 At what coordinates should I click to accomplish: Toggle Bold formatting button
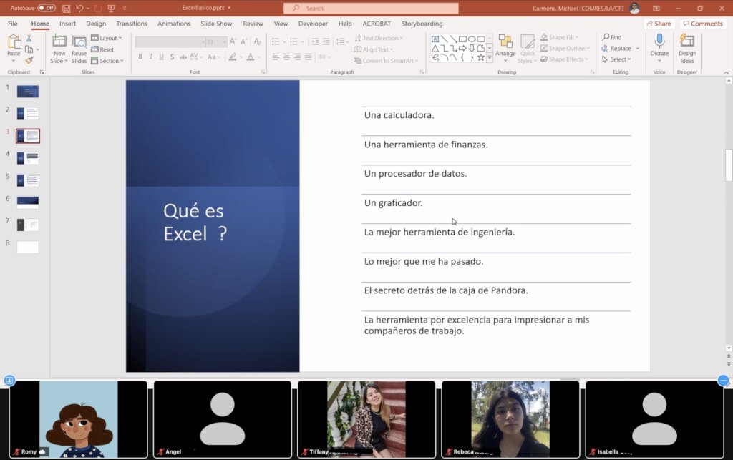[x=140, y=57]
